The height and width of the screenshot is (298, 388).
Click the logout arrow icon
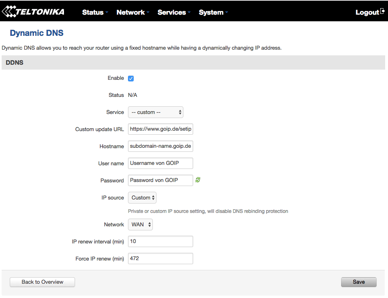383,11
